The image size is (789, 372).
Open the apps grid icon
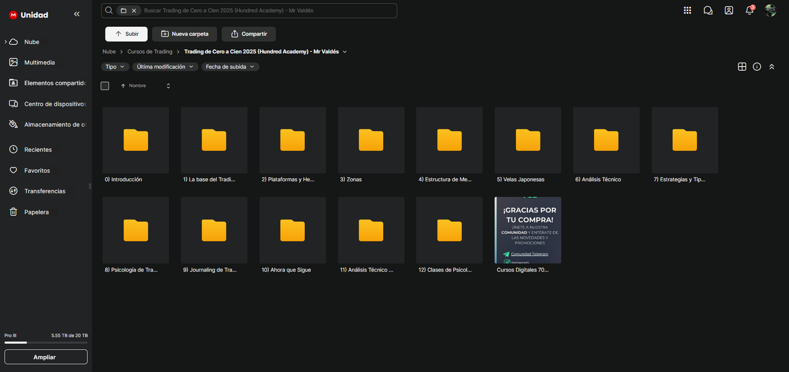(687, 10)
